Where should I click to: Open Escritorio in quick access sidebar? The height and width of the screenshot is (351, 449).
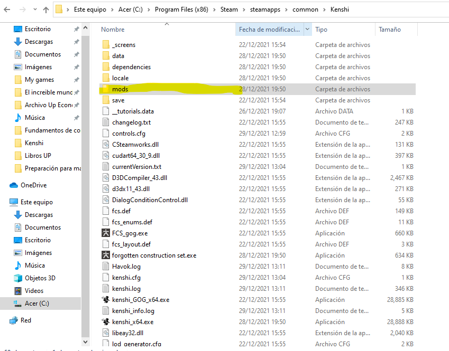(38, 29)
